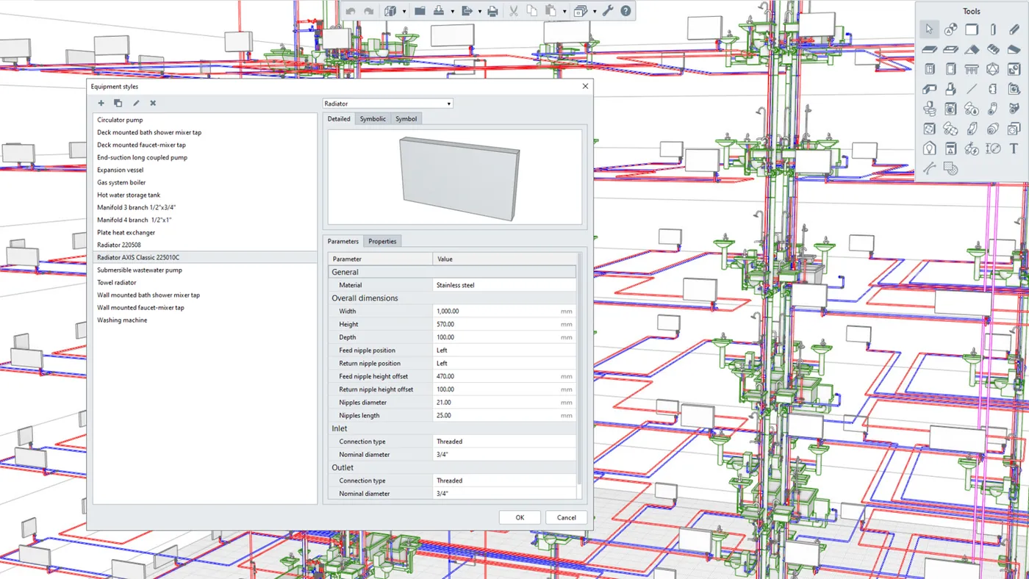Duplicate the selected equipment style
1029x579 pixels.
tap(118, 103)
